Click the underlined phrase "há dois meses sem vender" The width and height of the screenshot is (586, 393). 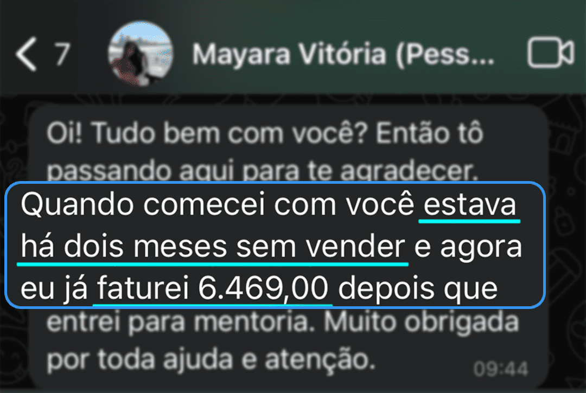click(x=213, y=247)
